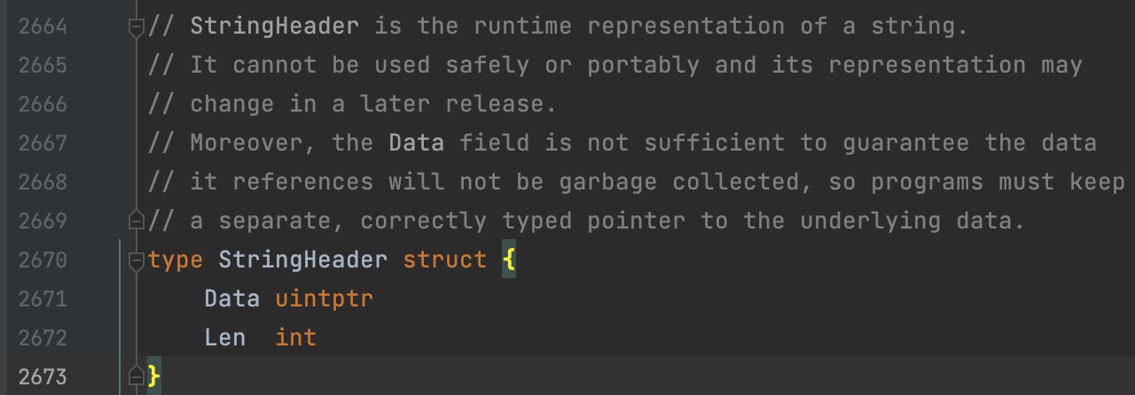Click the Len field name in struct

click(225, 337)
